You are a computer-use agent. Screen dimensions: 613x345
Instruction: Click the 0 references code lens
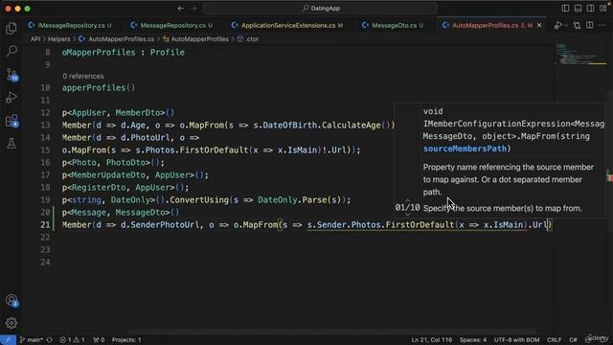(x=83, y=77)
